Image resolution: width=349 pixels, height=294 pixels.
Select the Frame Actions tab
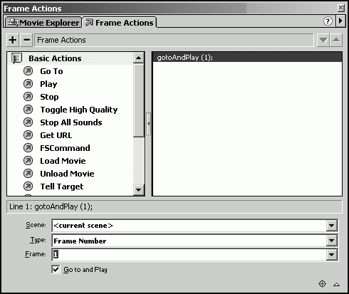(120, 23)
